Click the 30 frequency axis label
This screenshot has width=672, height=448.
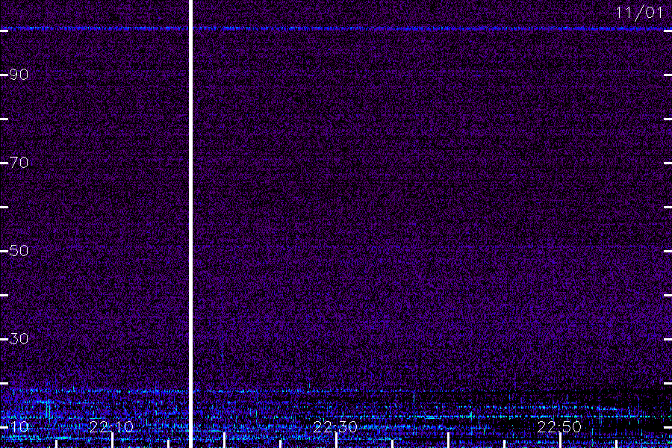tap(19, 339)
